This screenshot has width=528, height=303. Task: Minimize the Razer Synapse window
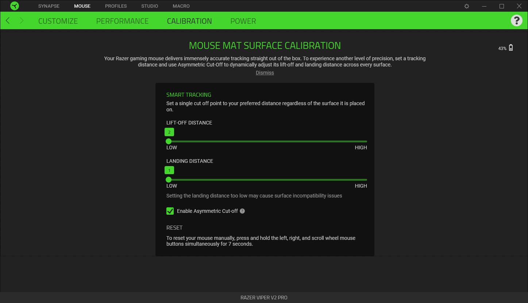click(484, 6)
